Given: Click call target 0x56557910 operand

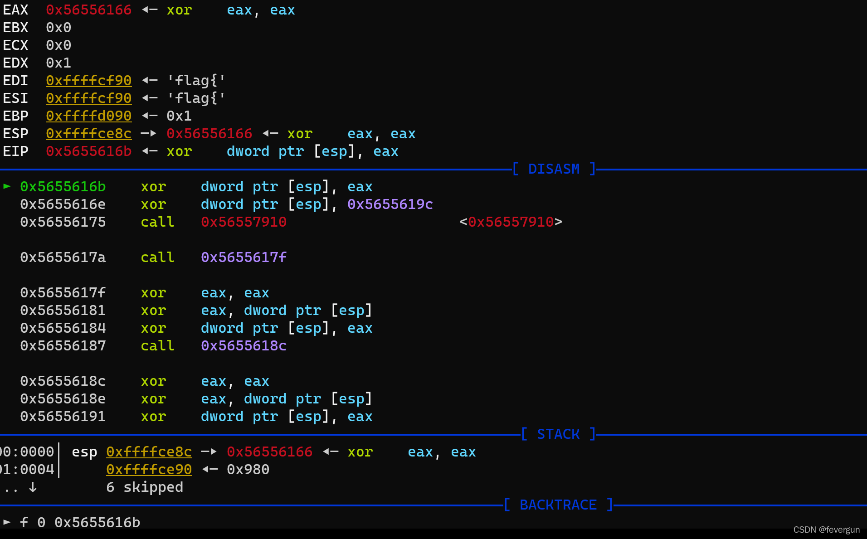Looking at the screenshot, I should coord(244,222).
